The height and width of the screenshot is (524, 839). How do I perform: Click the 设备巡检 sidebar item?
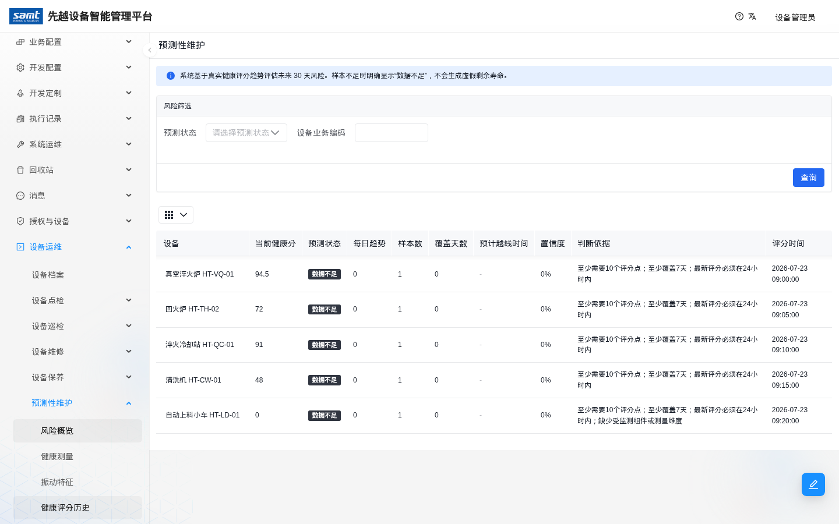pos(77,326)
